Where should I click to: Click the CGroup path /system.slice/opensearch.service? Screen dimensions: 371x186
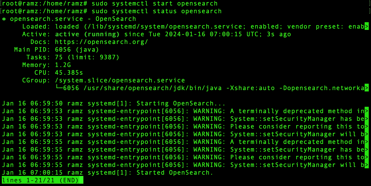pyautogui.click(x=120, y=80)
